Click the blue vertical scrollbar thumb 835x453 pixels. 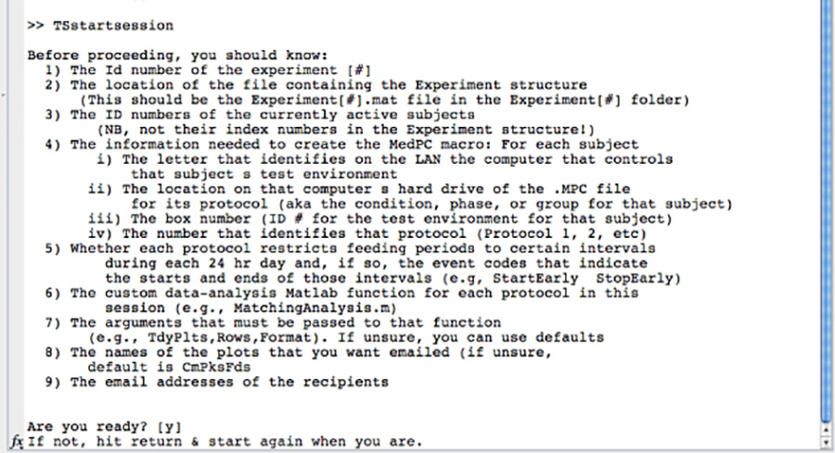[826, 213]
